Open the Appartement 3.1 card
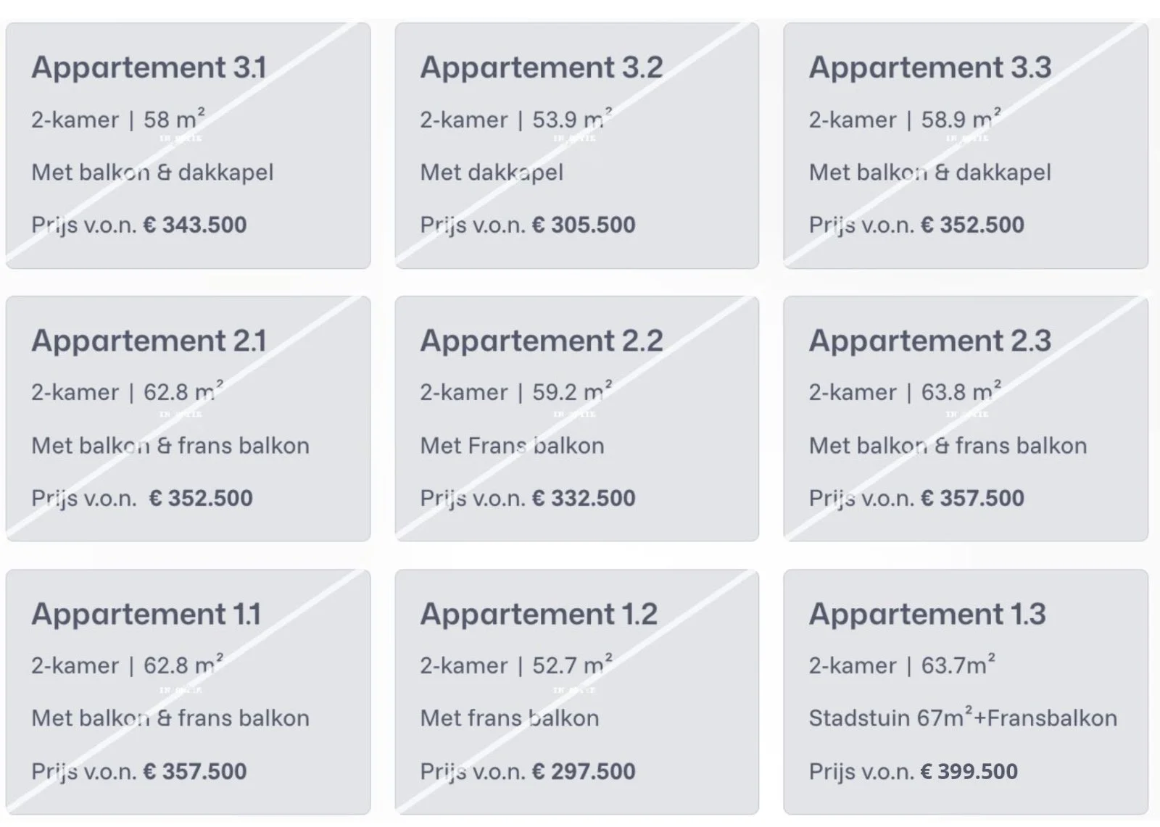 (x=188, y=146)
